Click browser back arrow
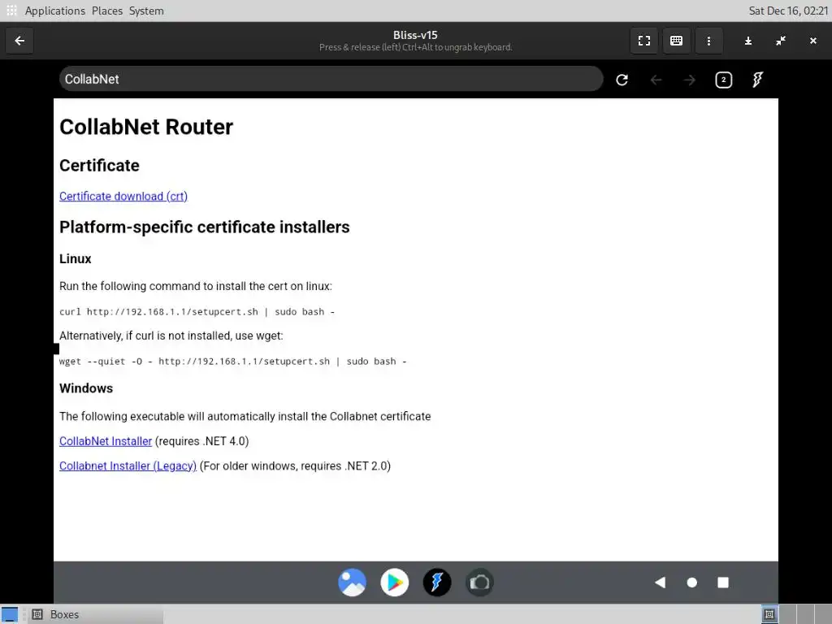 pos(656,80)
